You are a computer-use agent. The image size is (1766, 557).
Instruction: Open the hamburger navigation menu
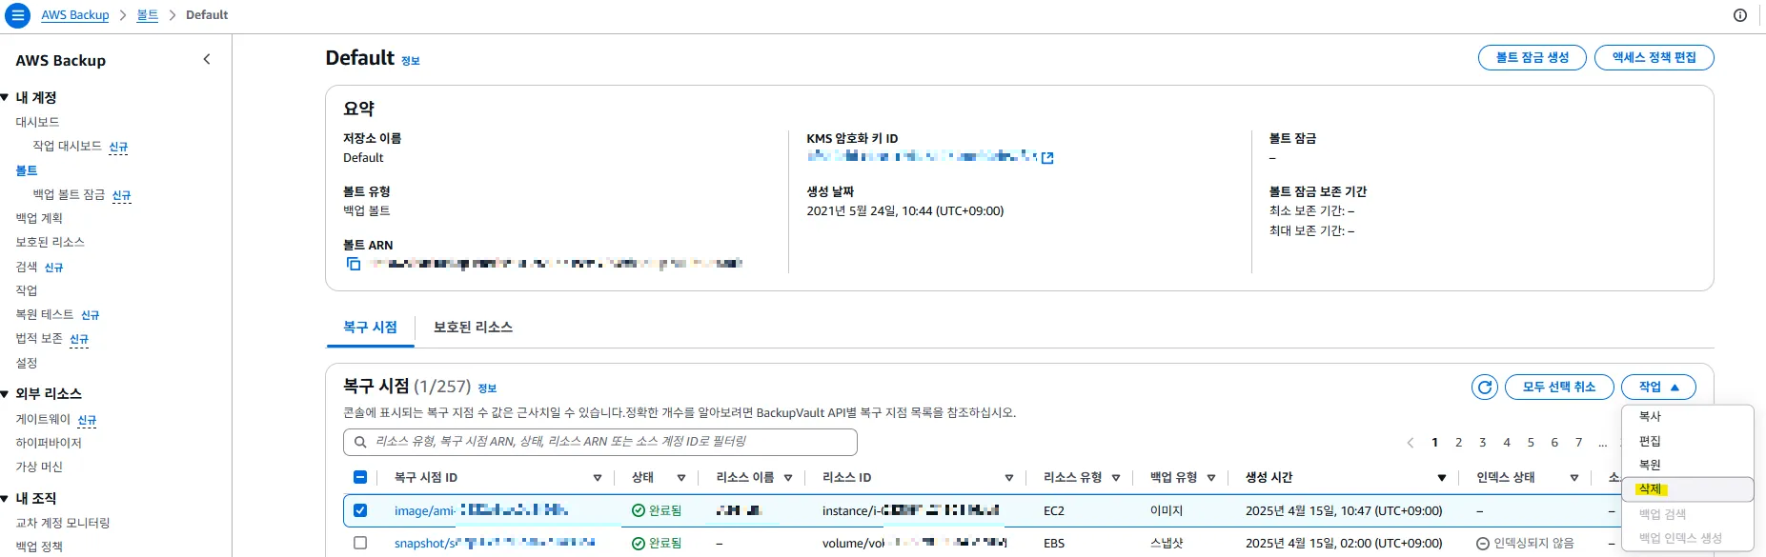coord(17,15)
